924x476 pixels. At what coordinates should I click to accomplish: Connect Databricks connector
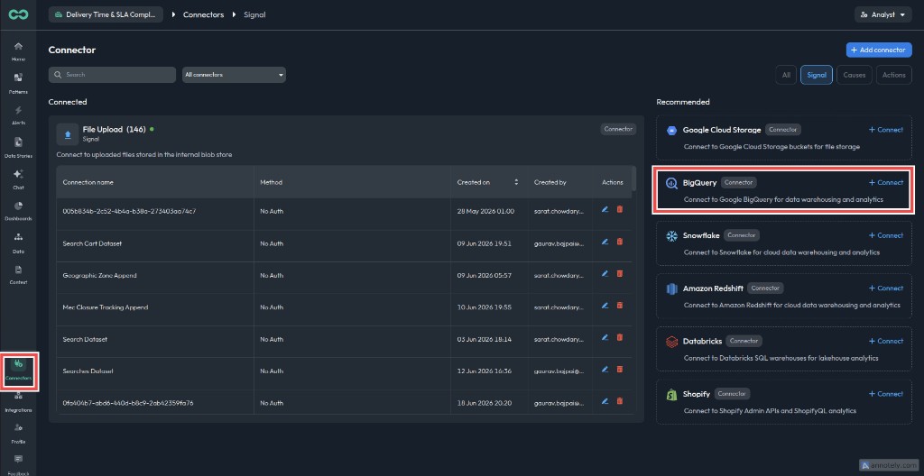(x=886, y=341)
